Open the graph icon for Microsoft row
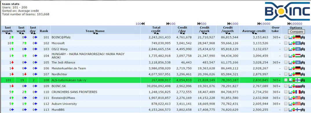The width and height of the screenshot is (311, 113). point(290,43)
